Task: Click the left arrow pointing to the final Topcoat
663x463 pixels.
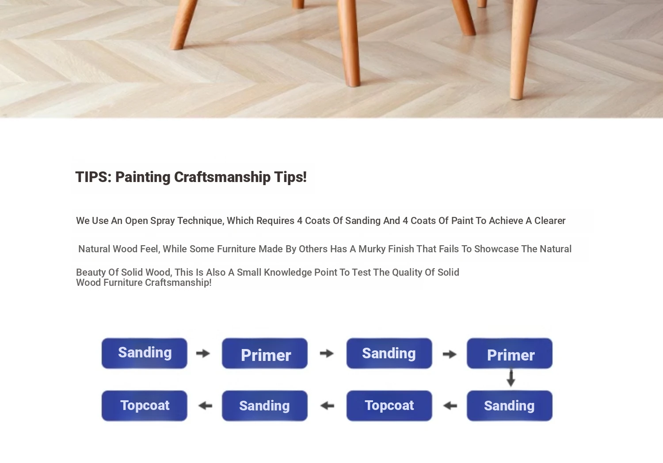Action: coord(205,406)
